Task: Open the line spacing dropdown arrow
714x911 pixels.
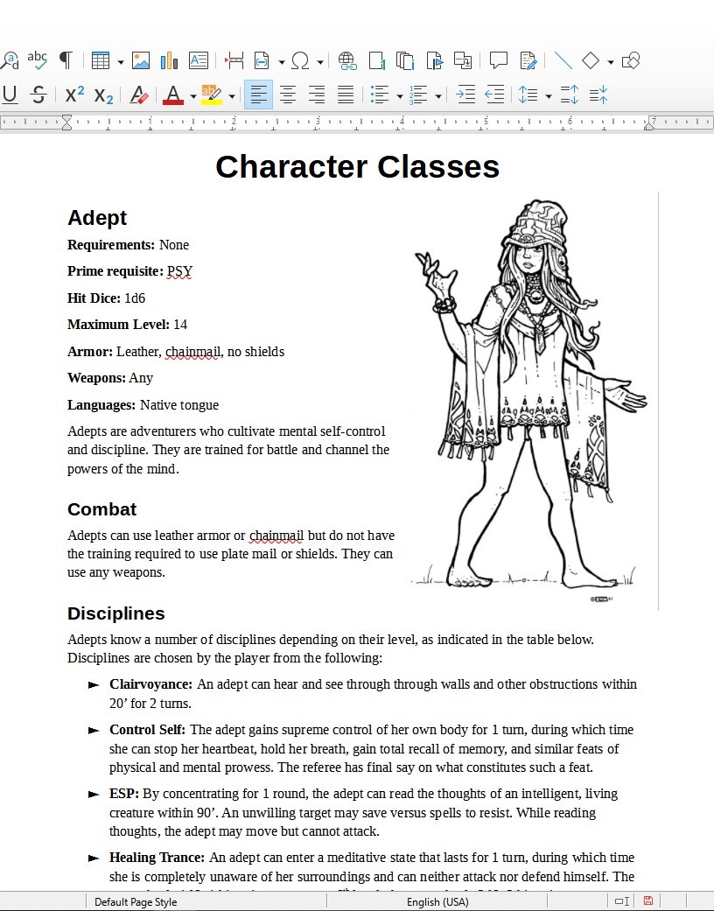Action: pos(548,96)
